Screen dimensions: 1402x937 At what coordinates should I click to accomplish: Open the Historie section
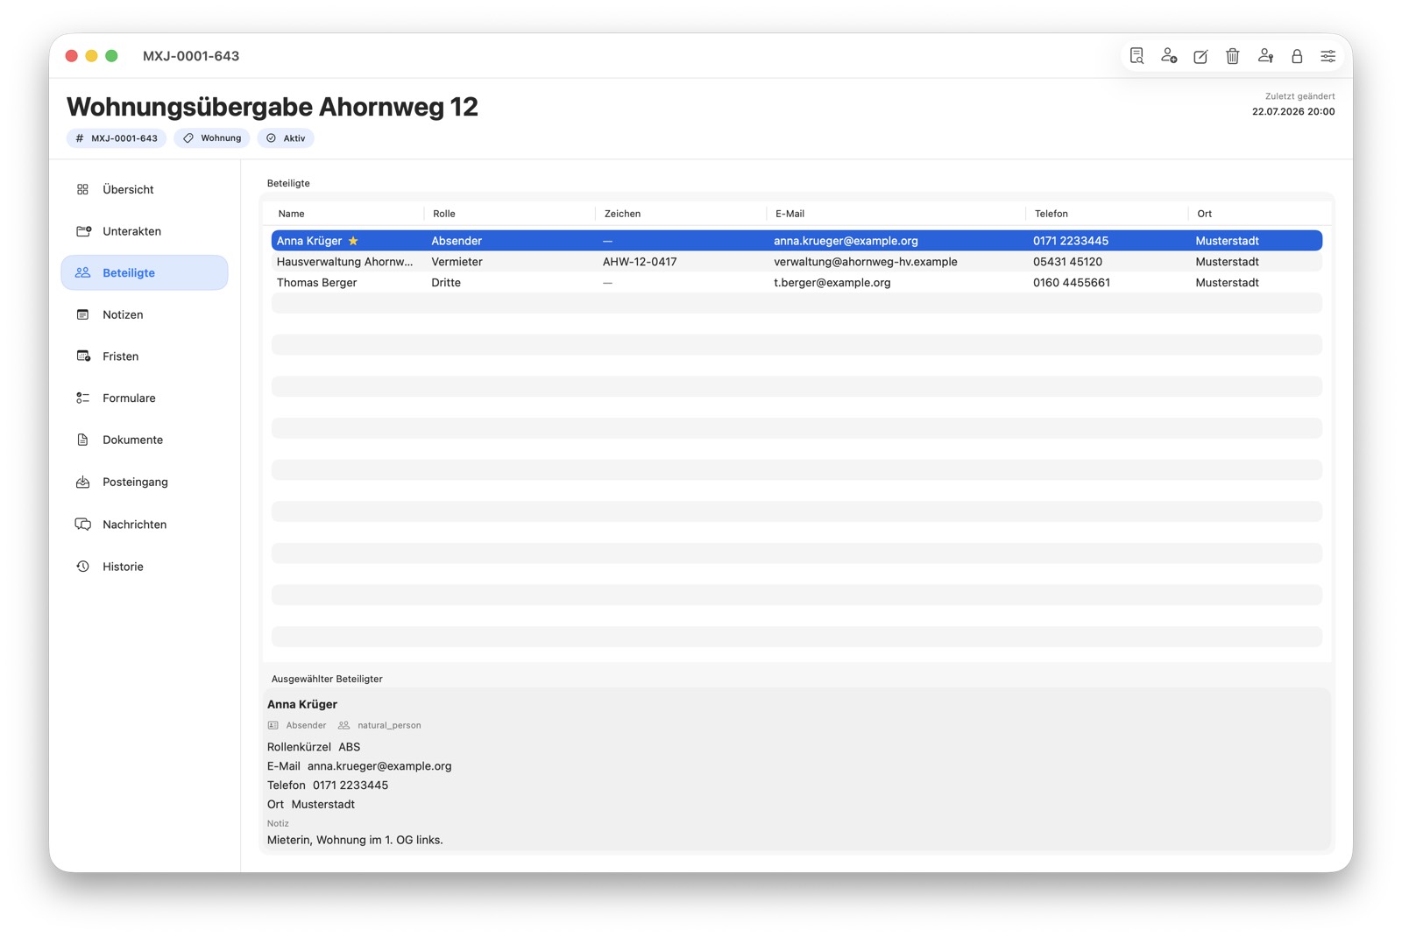pyautogui.click(x=145, y=567)
